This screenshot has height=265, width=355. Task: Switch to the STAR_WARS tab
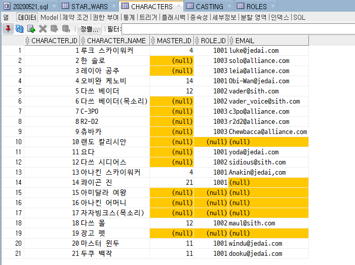[90, 7]
